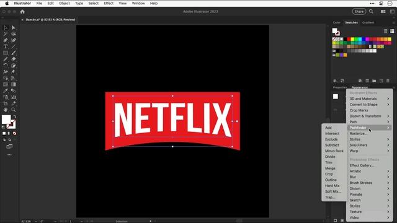Switch to the Gradient panel tab

(368, 22)
